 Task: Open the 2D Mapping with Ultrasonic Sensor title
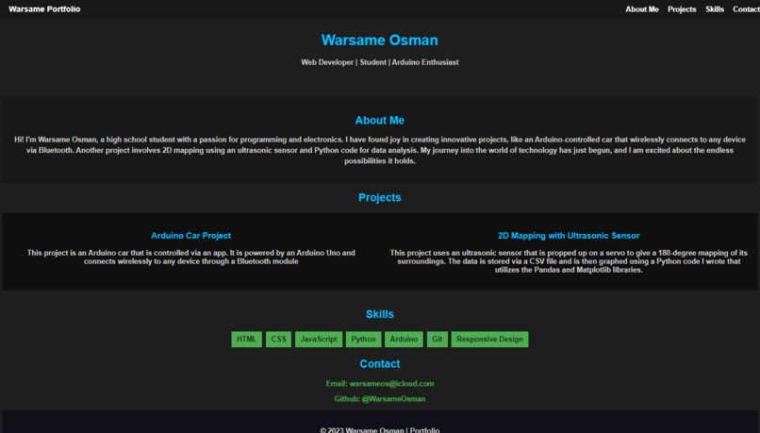point(569,236)
